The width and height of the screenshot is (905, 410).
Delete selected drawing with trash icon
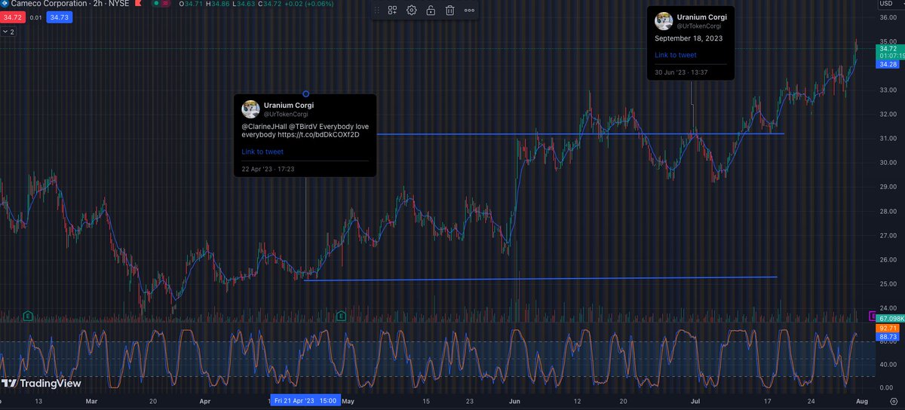click(450, 11)
